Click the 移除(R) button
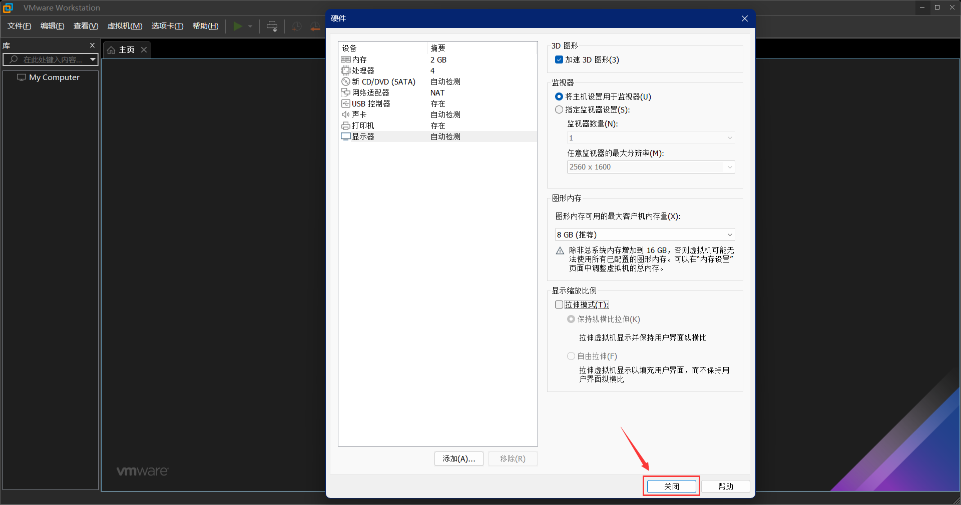The height and width of the screenshot is (505, 961). (513, 458)
